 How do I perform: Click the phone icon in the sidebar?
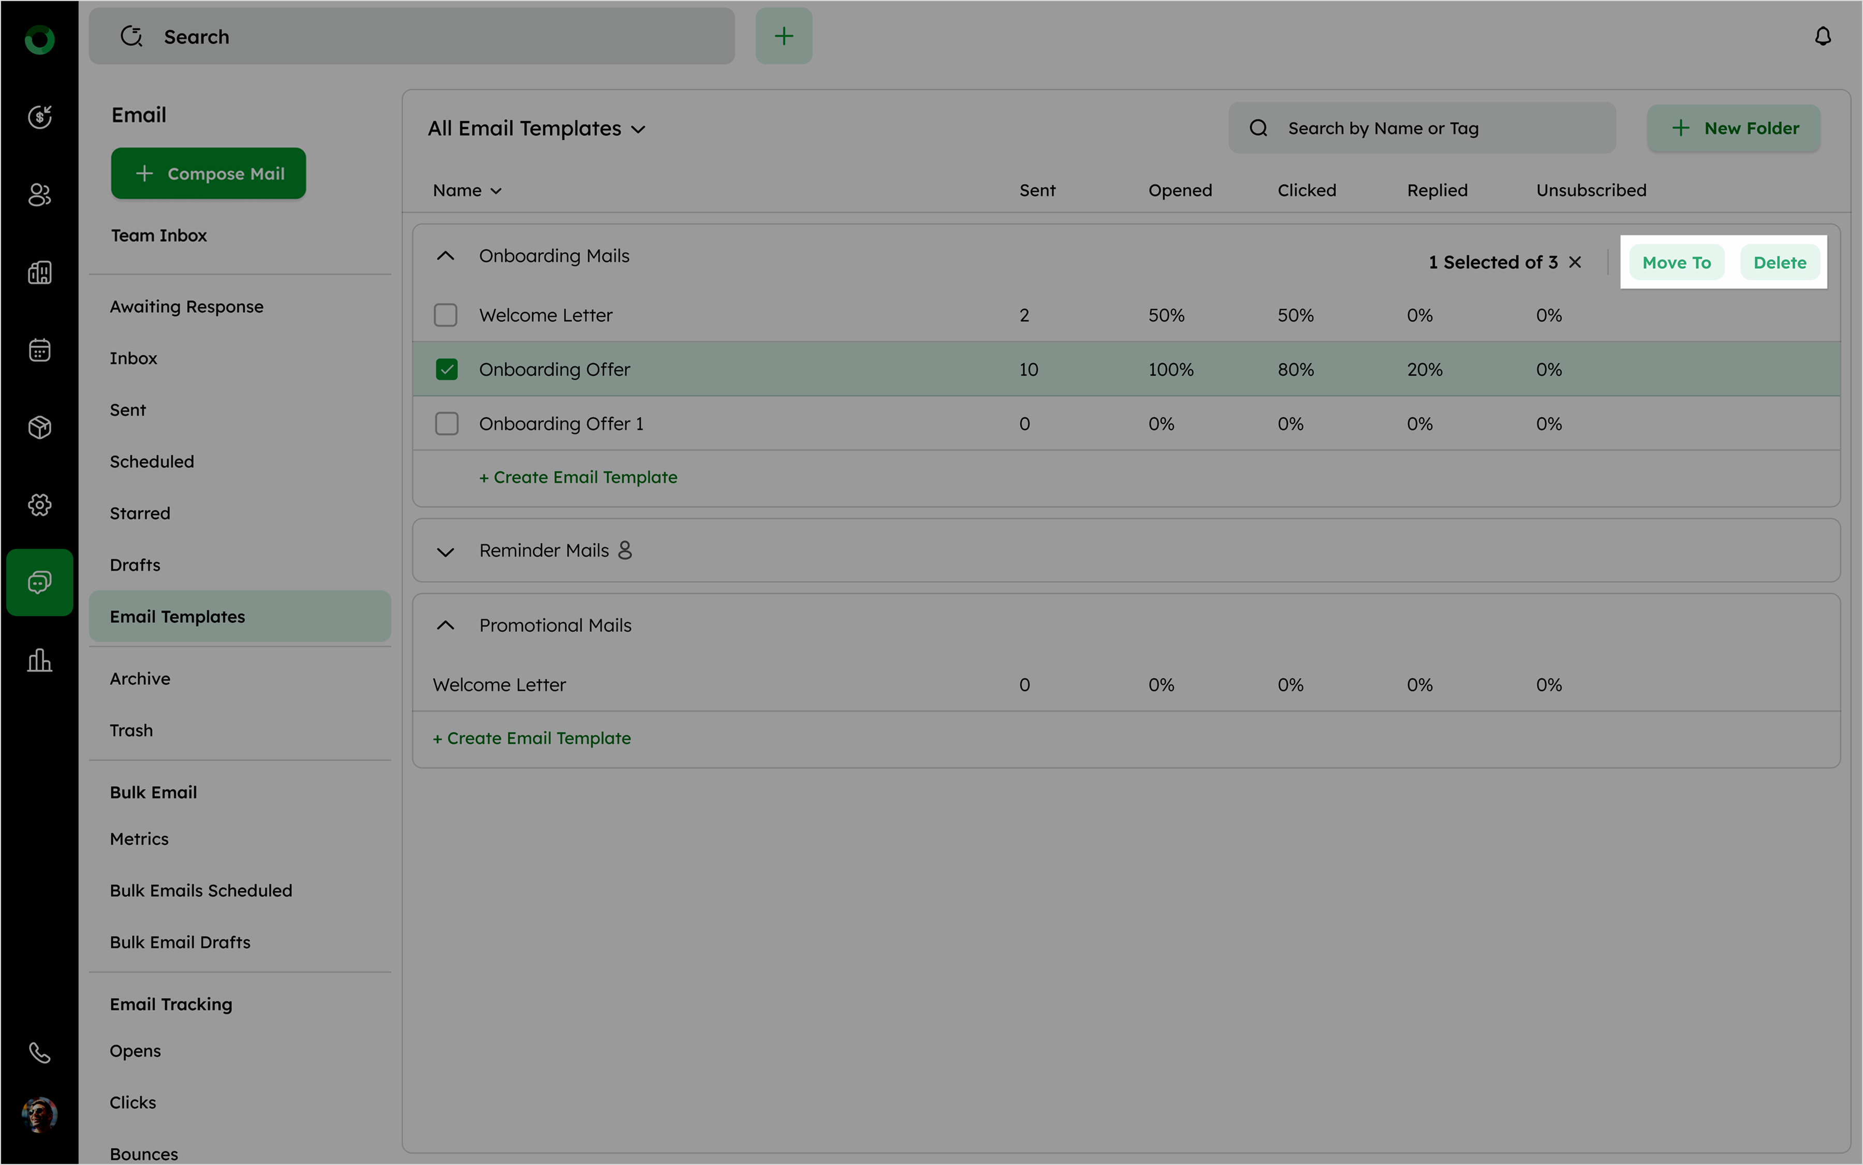(x=39, y=1053)
